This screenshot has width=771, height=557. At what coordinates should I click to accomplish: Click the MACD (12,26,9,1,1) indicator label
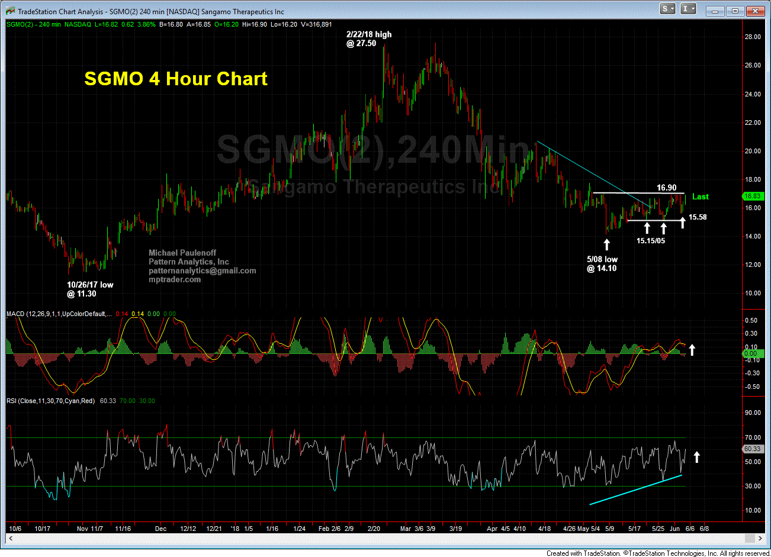coord(59,313)
